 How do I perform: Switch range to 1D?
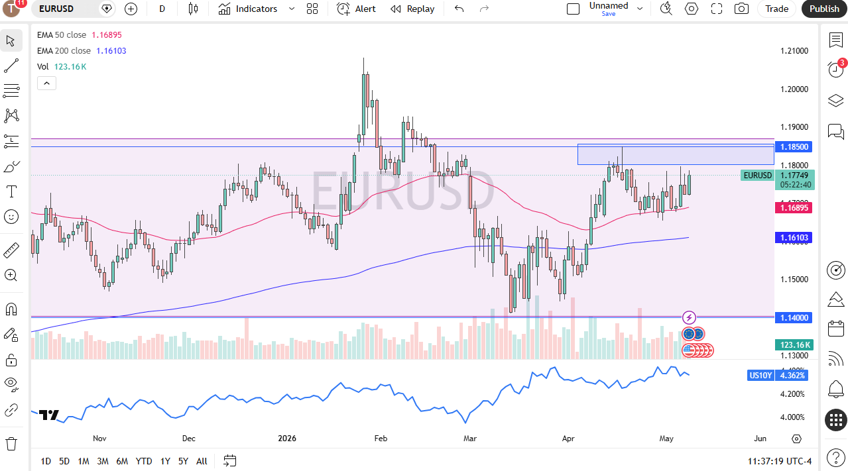(46, 461)
